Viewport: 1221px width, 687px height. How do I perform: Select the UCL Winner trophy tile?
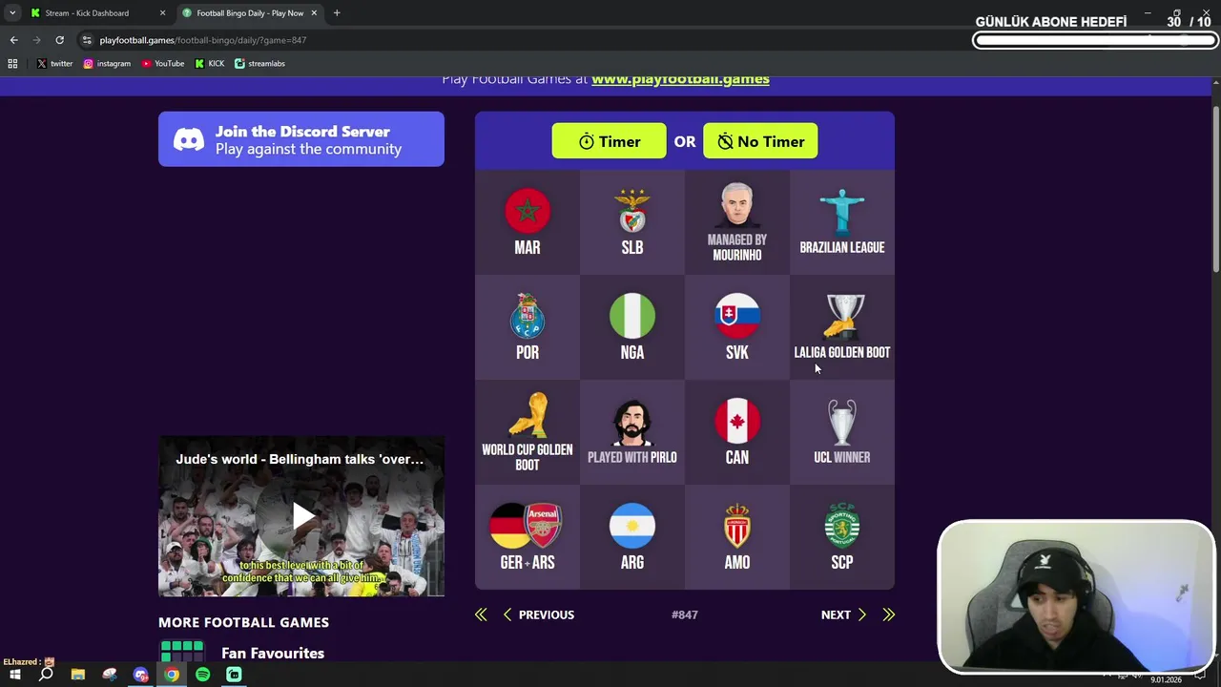(842, 432)
